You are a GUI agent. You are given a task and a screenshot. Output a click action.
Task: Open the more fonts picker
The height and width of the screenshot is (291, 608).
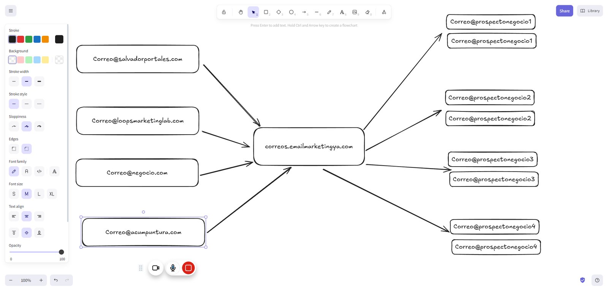pos(54,172)
